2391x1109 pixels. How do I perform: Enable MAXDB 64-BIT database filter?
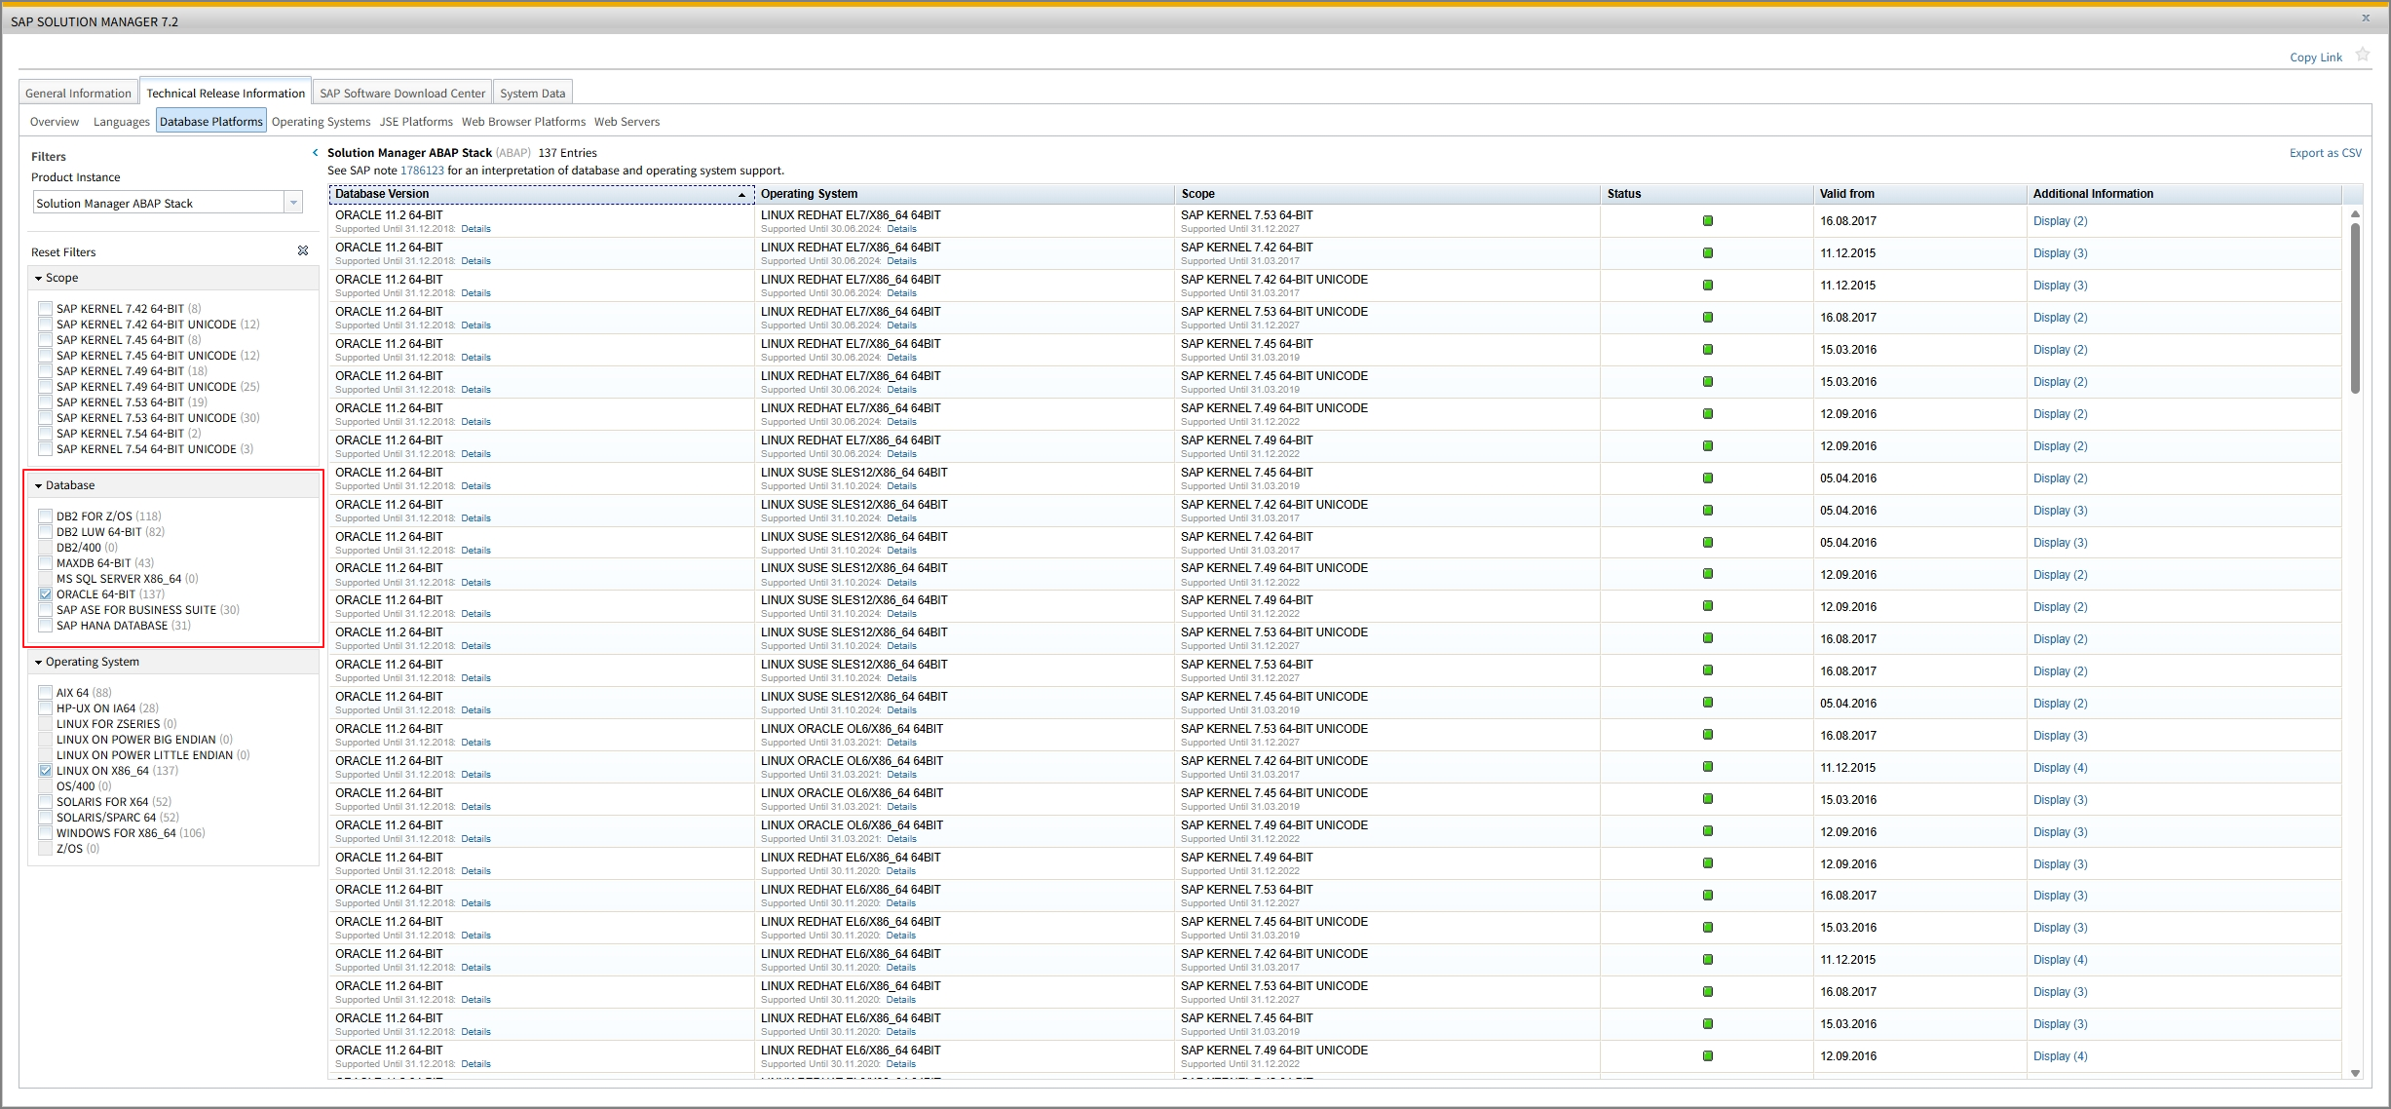click(x=45, y=563)
